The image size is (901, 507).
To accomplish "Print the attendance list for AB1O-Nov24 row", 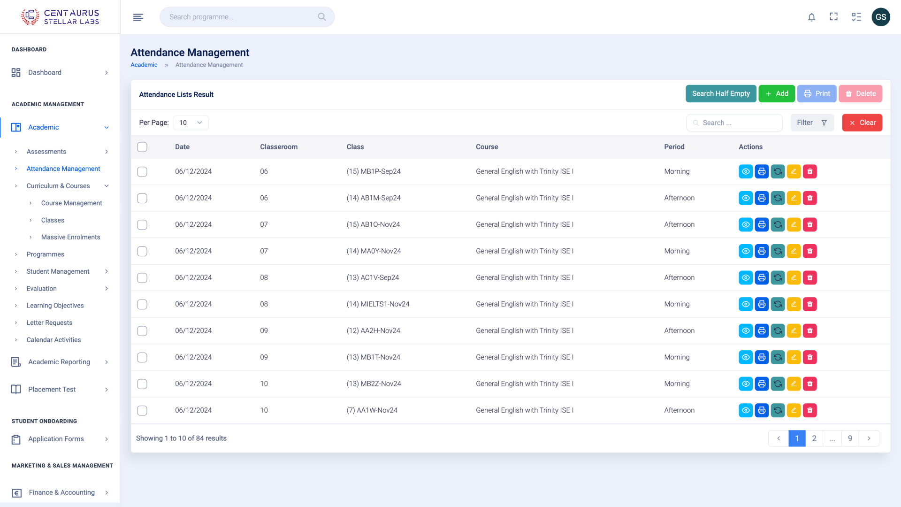I will click(x=762, y=224).
